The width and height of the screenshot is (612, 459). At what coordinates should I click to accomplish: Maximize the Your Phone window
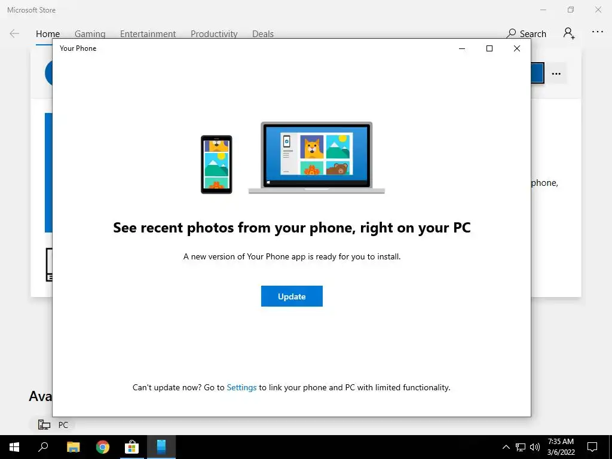pyautogui.click(x=489, y=48)
